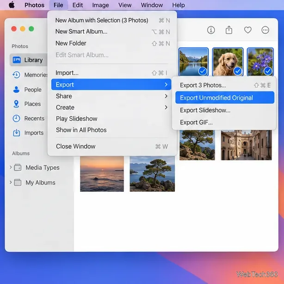Open the More options ellipsis button
The height and width of the screenshot is (284, 284).
click(x=265, y=30)
